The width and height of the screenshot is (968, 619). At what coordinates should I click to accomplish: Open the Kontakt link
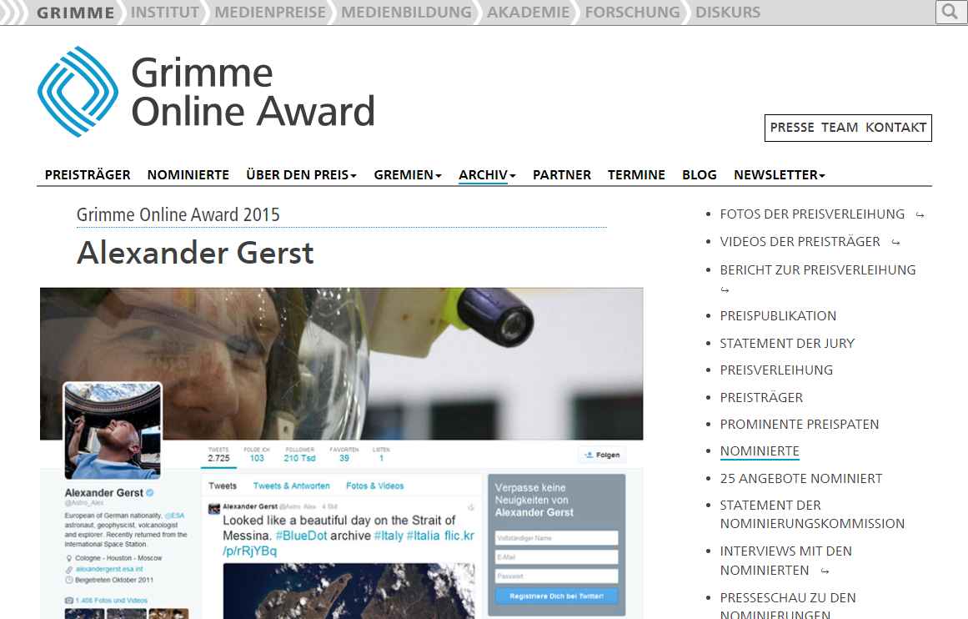pos(895,128)
